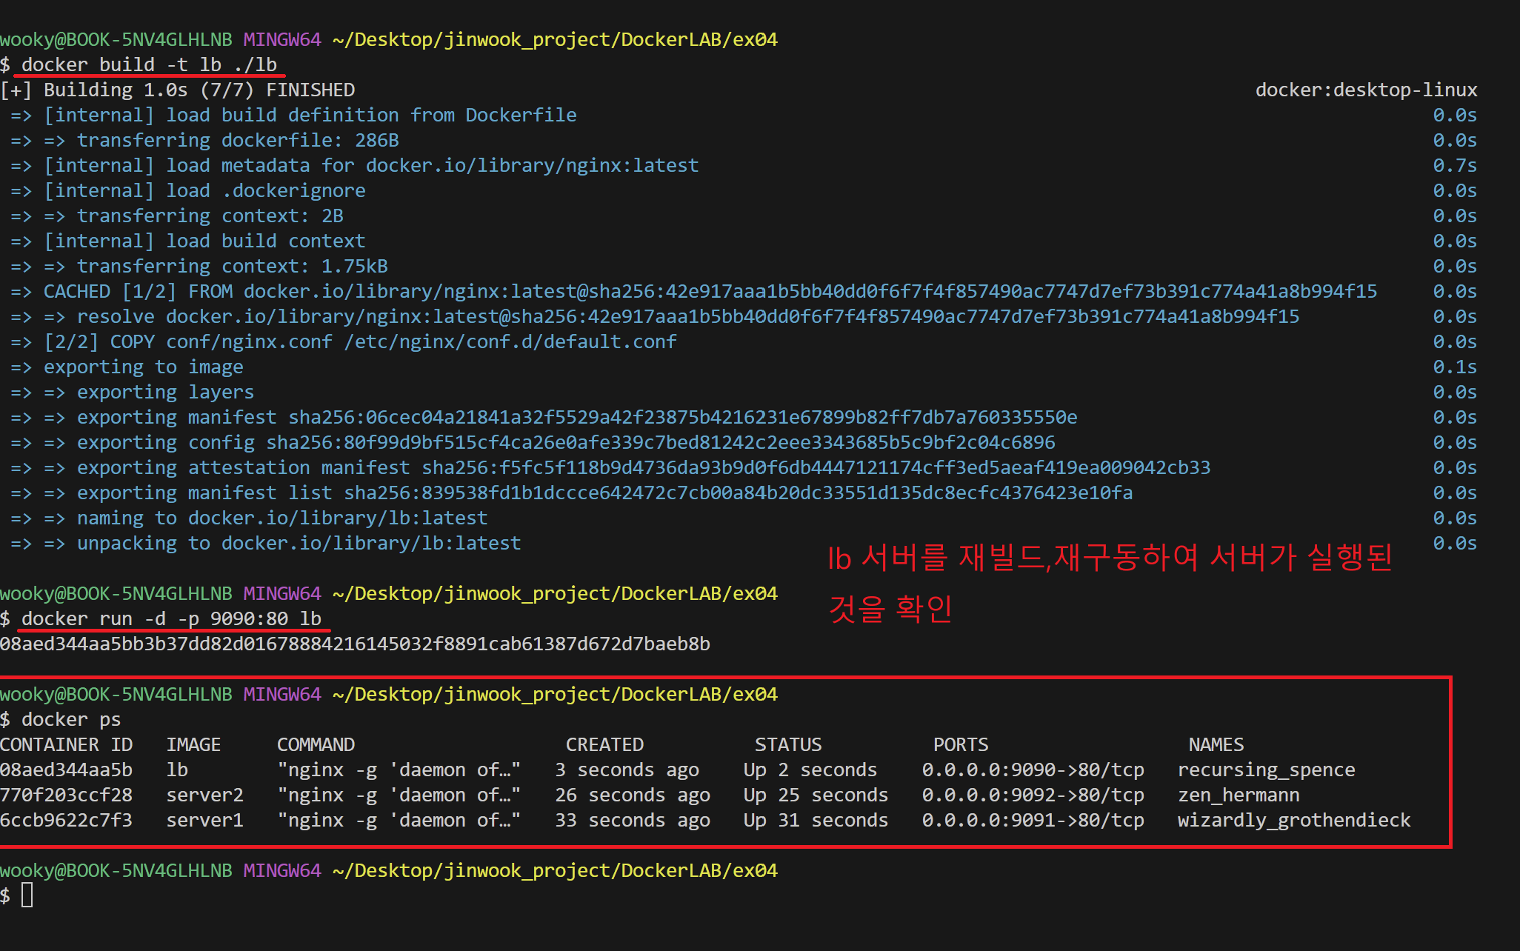Click the zen_hermann container name
Viewport: 1520px width, 951px height.
pos(1238,795)
